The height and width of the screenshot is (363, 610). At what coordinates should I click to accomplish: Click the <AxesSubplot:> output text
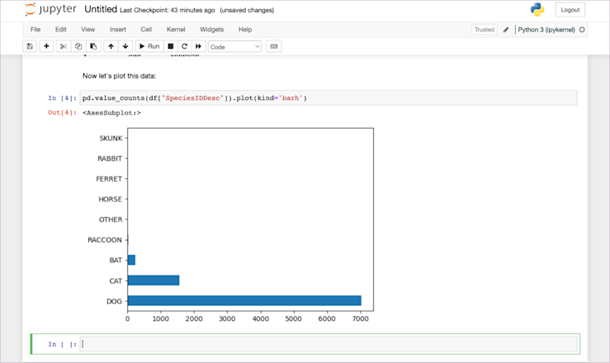(111, 113)
